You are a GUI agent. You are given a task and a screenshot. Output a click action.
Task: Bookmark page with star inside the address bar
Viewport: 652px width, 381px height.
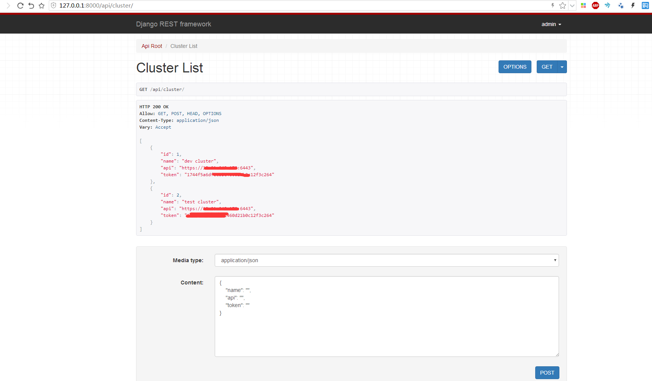pos(562,5)
